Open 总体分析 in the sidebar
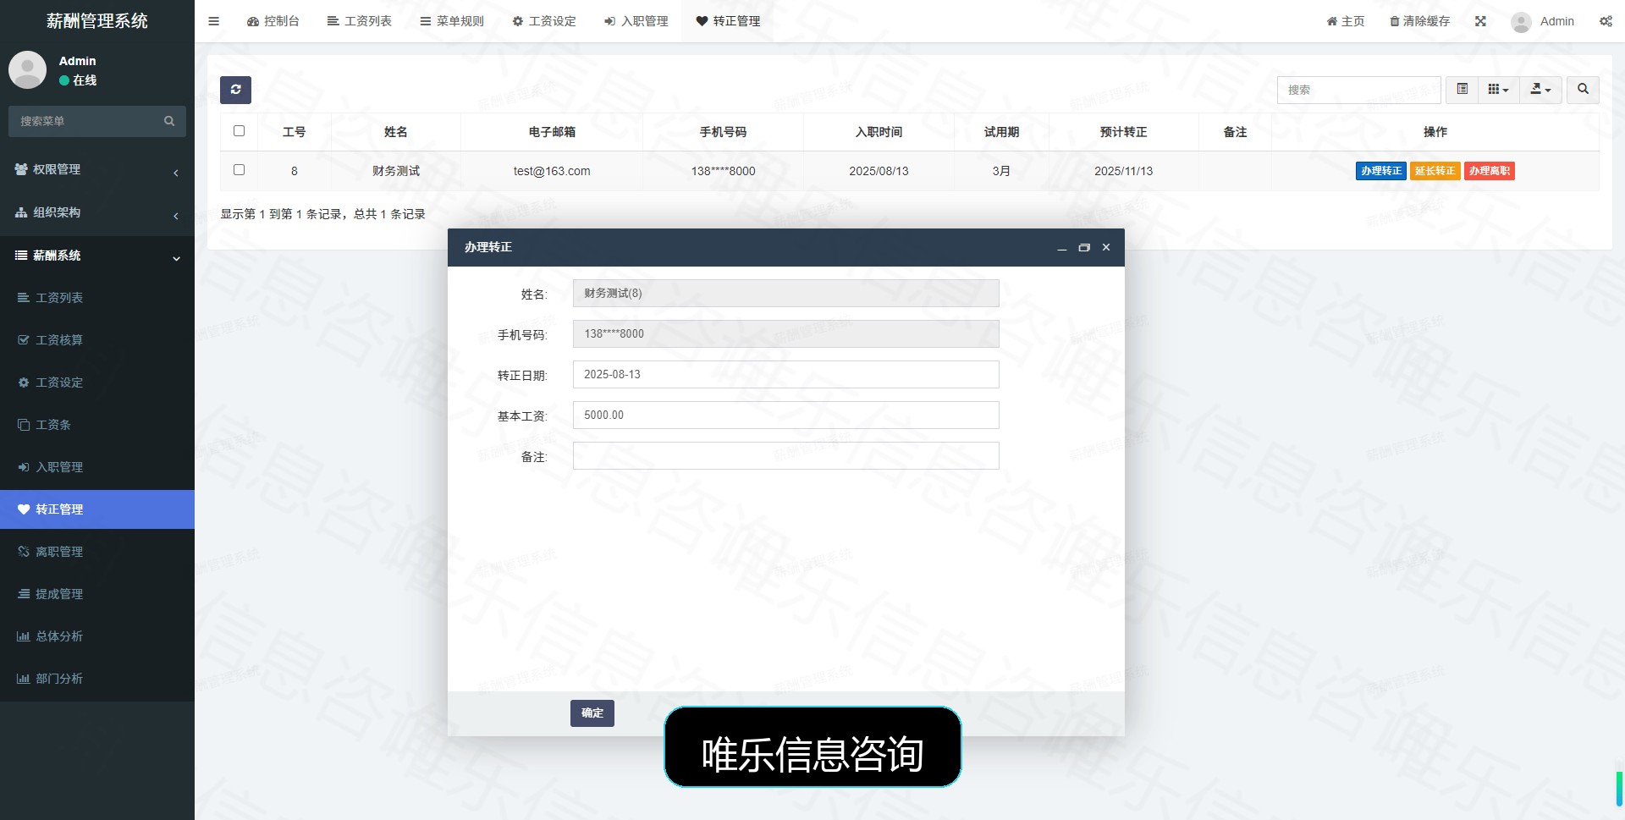Screen dimensions: 1625x820 (x=97, y=636)
